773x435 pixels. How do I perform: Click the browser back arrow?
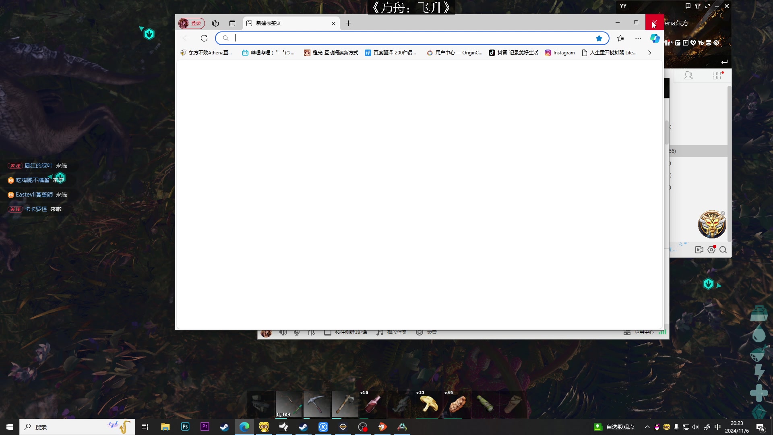click(x=186, y=38)
